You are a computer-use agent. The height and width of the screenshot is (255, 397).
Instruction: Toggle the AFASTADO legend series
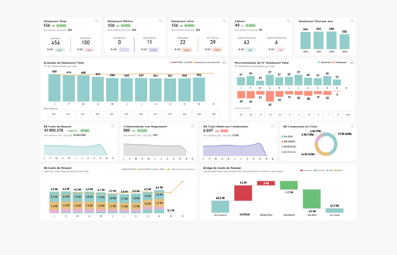176,63
